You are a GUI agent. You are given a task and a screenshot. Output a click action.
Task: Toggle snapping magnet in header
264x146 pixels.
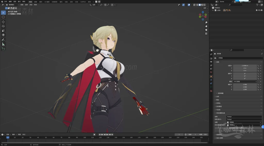pyautogui.click(x=105, y=5)
